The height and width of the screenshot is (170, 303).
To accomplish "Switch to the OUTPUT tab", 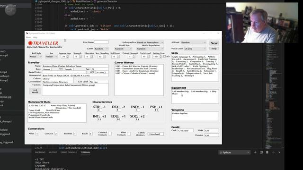I will click(x=53, y=152).
